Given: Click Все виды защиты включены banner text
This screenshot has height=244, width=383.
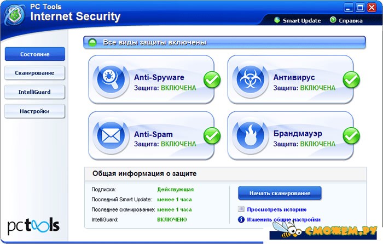Looking at the screenshot, I should tap(155, 43).
